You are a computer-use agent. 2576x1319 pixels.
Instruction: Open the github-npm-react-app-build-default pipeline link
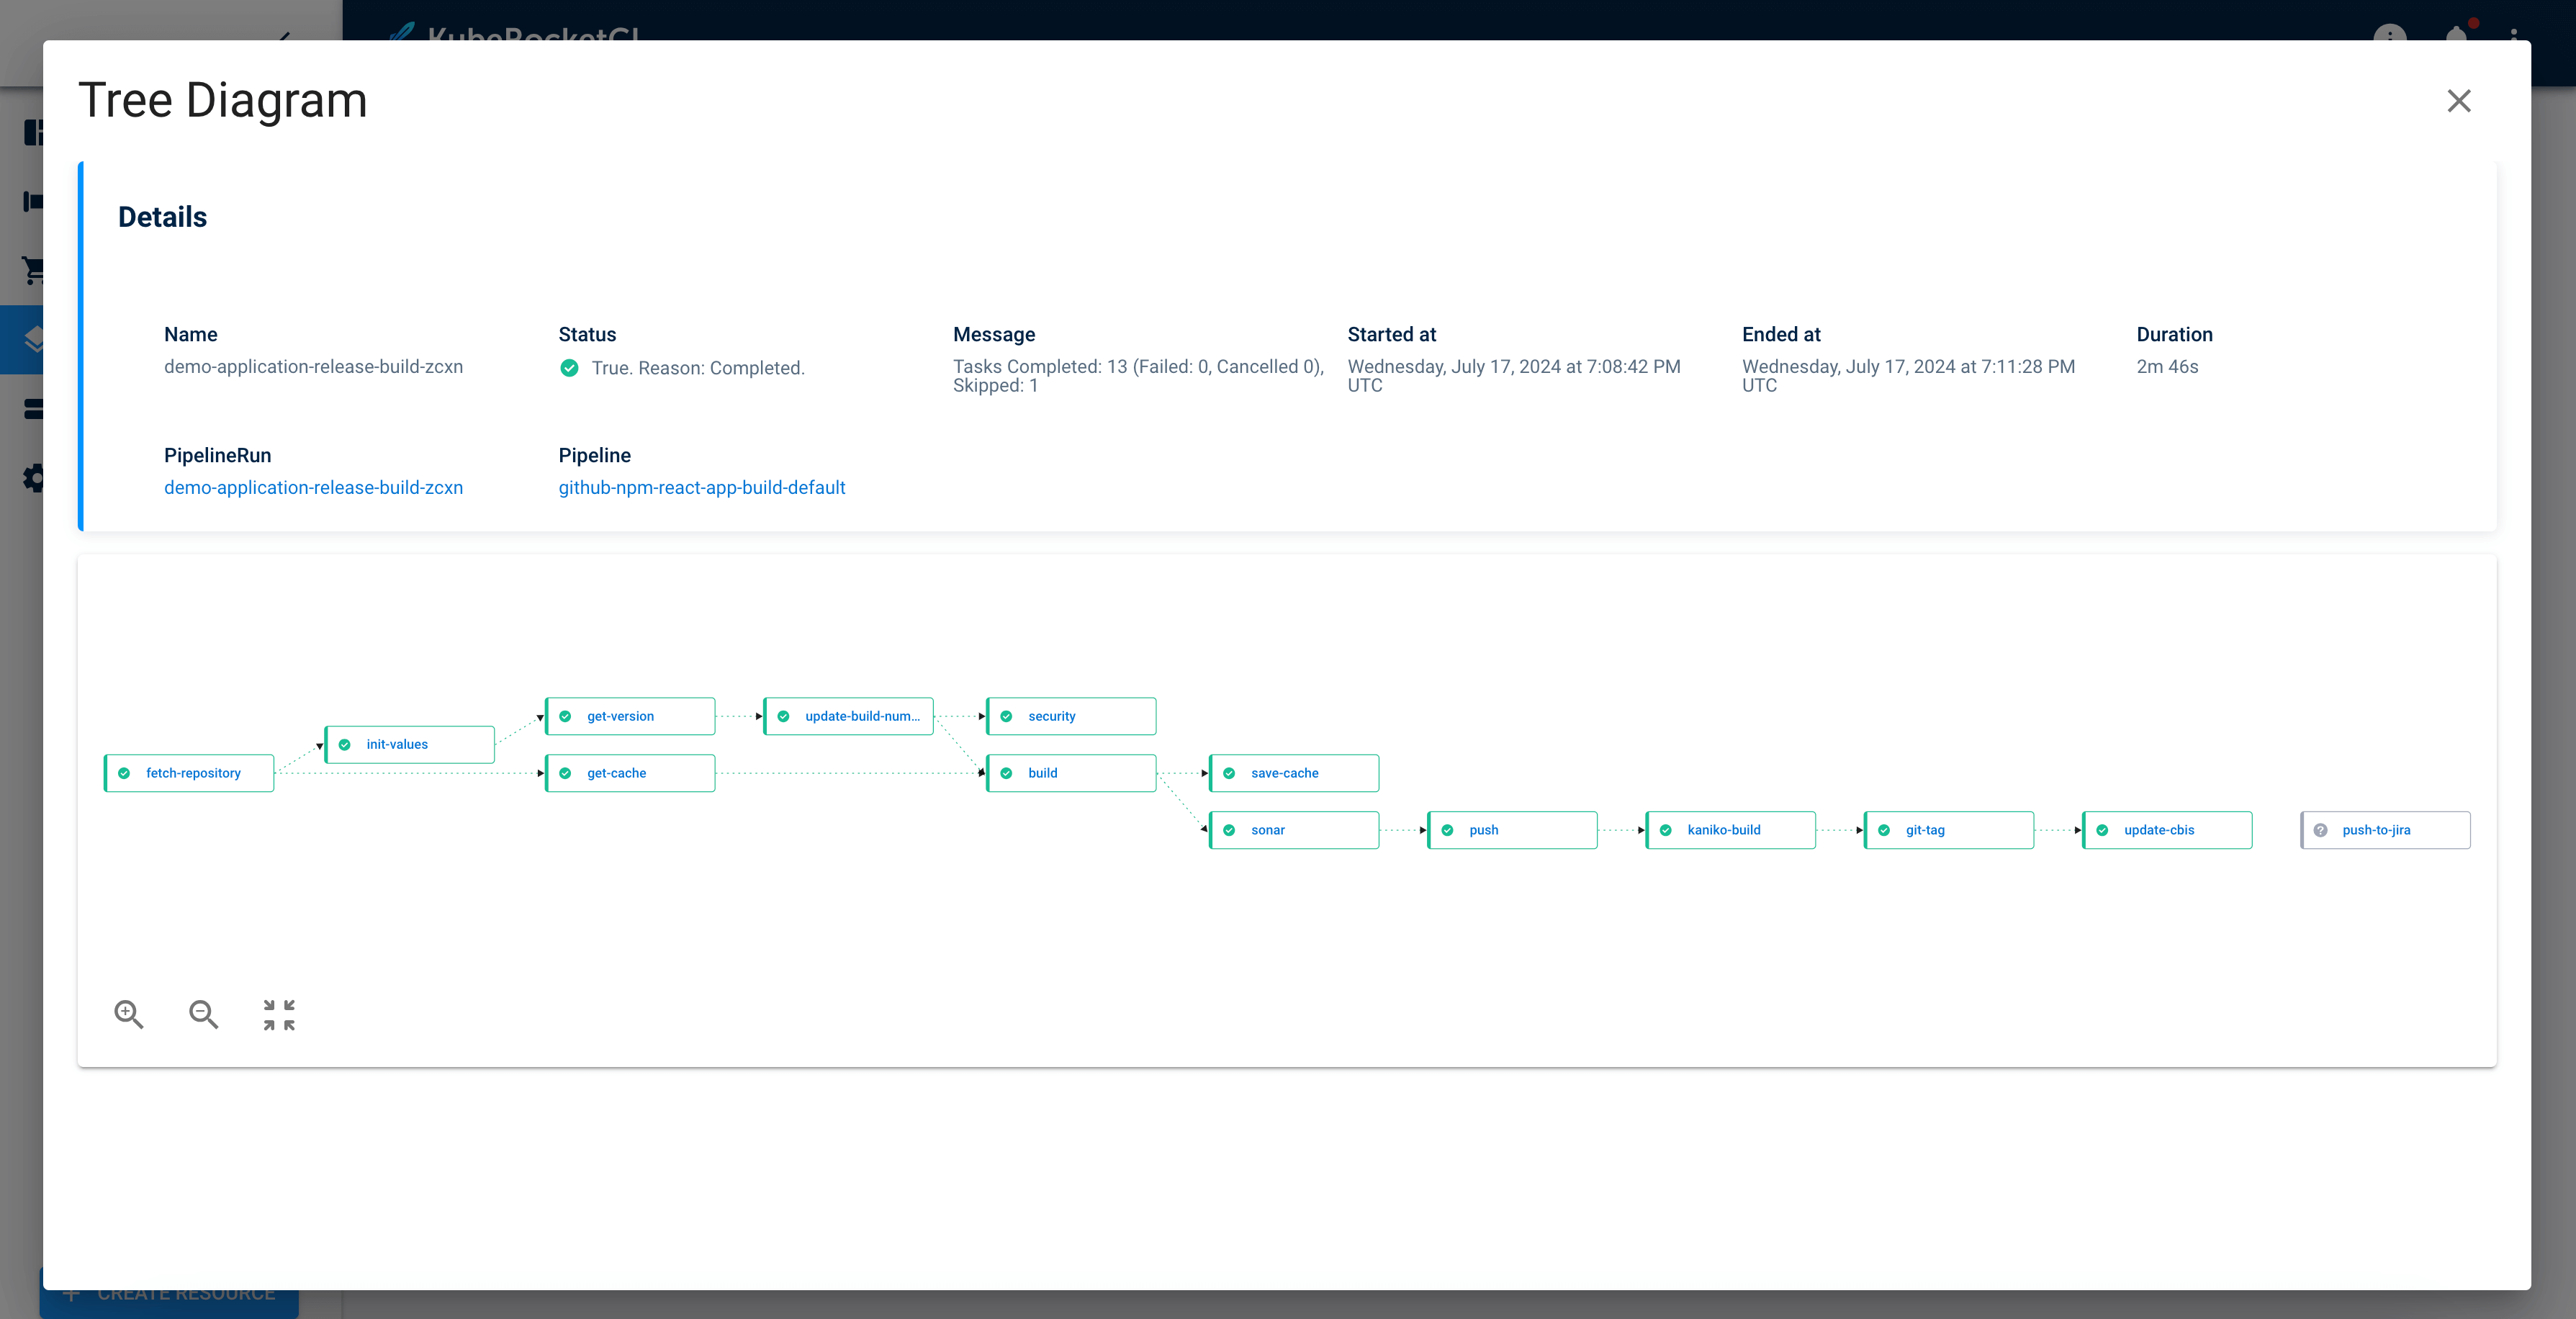701,487
